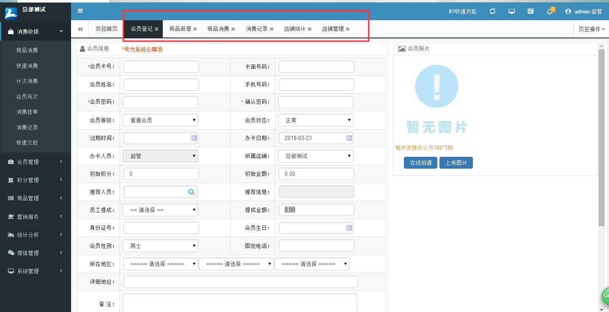Screen dimensions: 609x312
Task: Click the refresh icon in the top bar
Action: (492, 11)
